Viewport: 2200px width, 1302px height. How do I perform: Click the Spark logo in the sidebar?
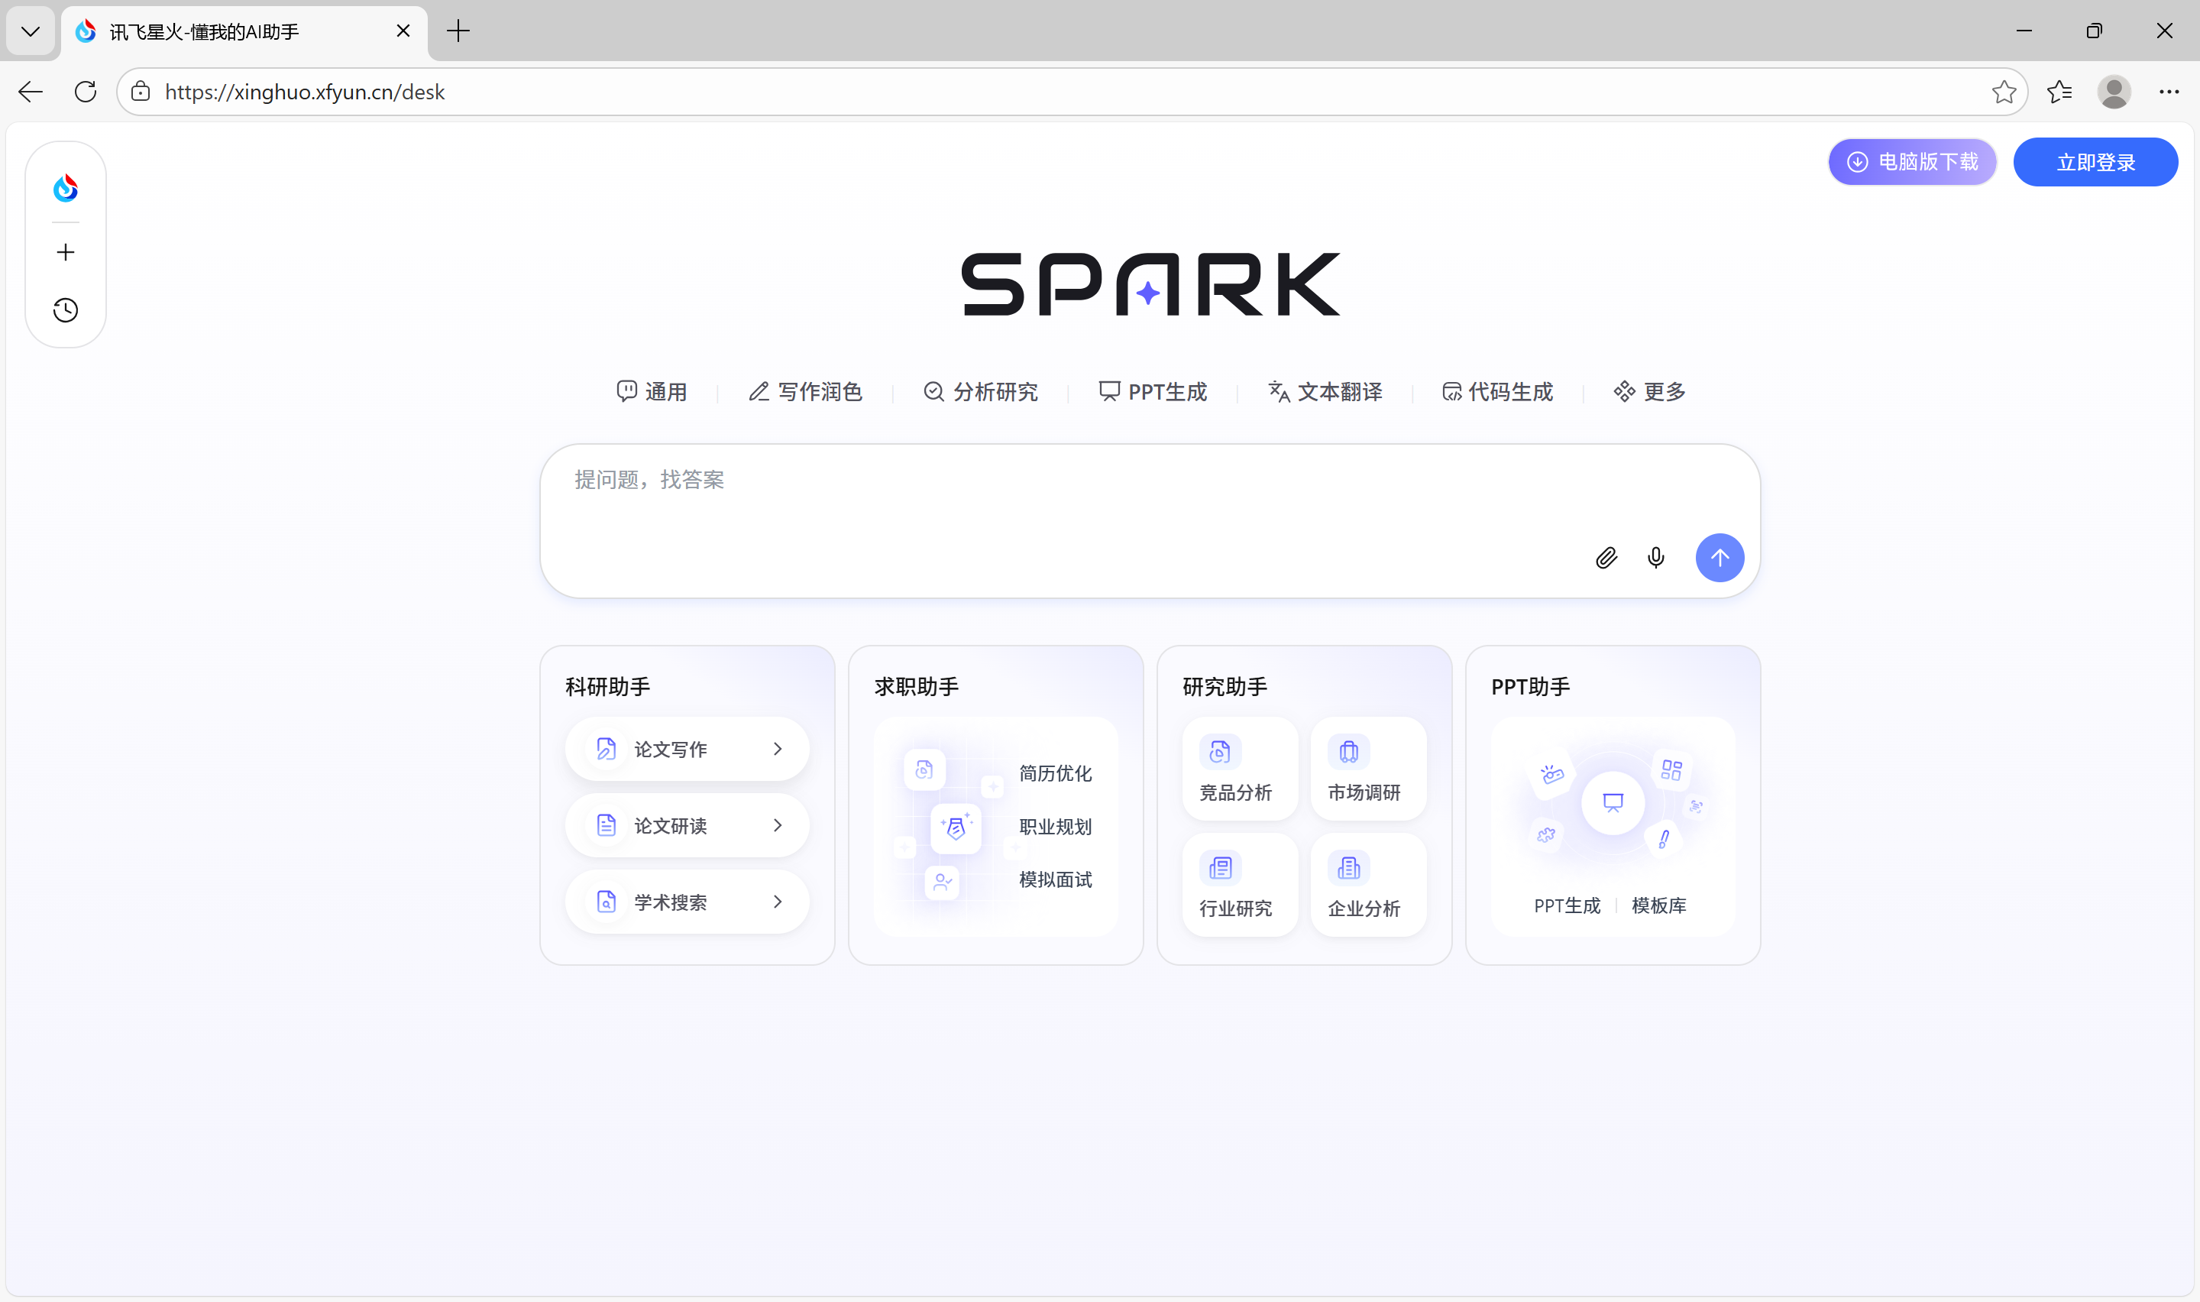pyautogui.click(x=65, y=187)
